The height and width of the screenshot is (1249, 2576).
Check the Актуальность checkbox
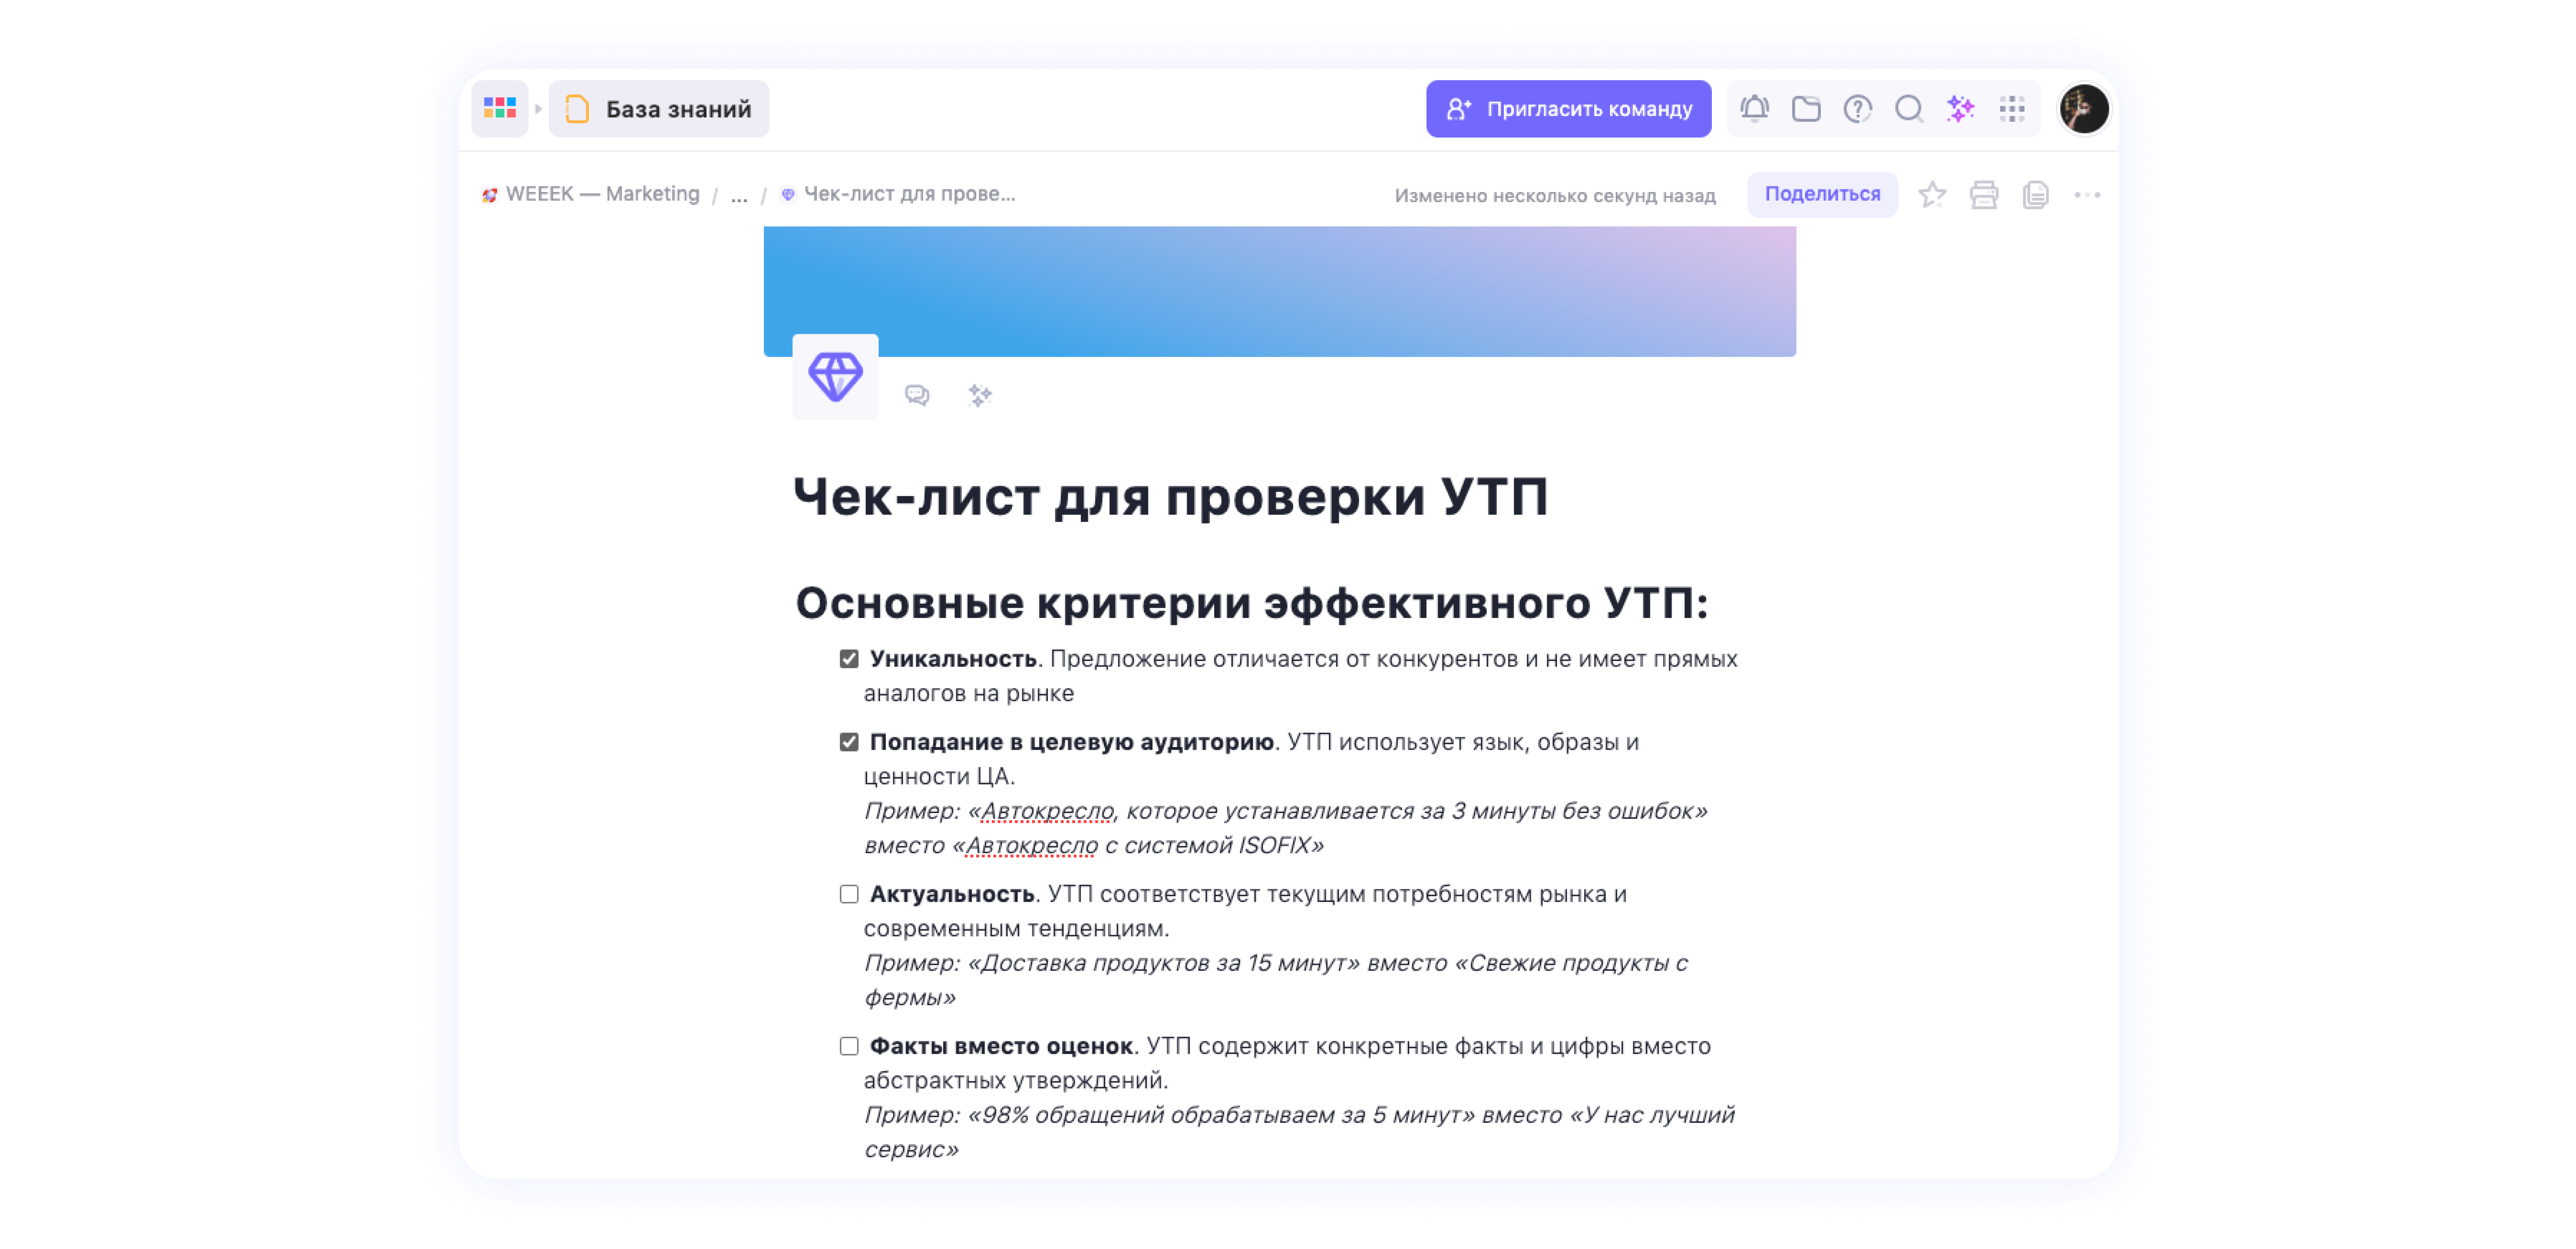click(x=848, y=894)
